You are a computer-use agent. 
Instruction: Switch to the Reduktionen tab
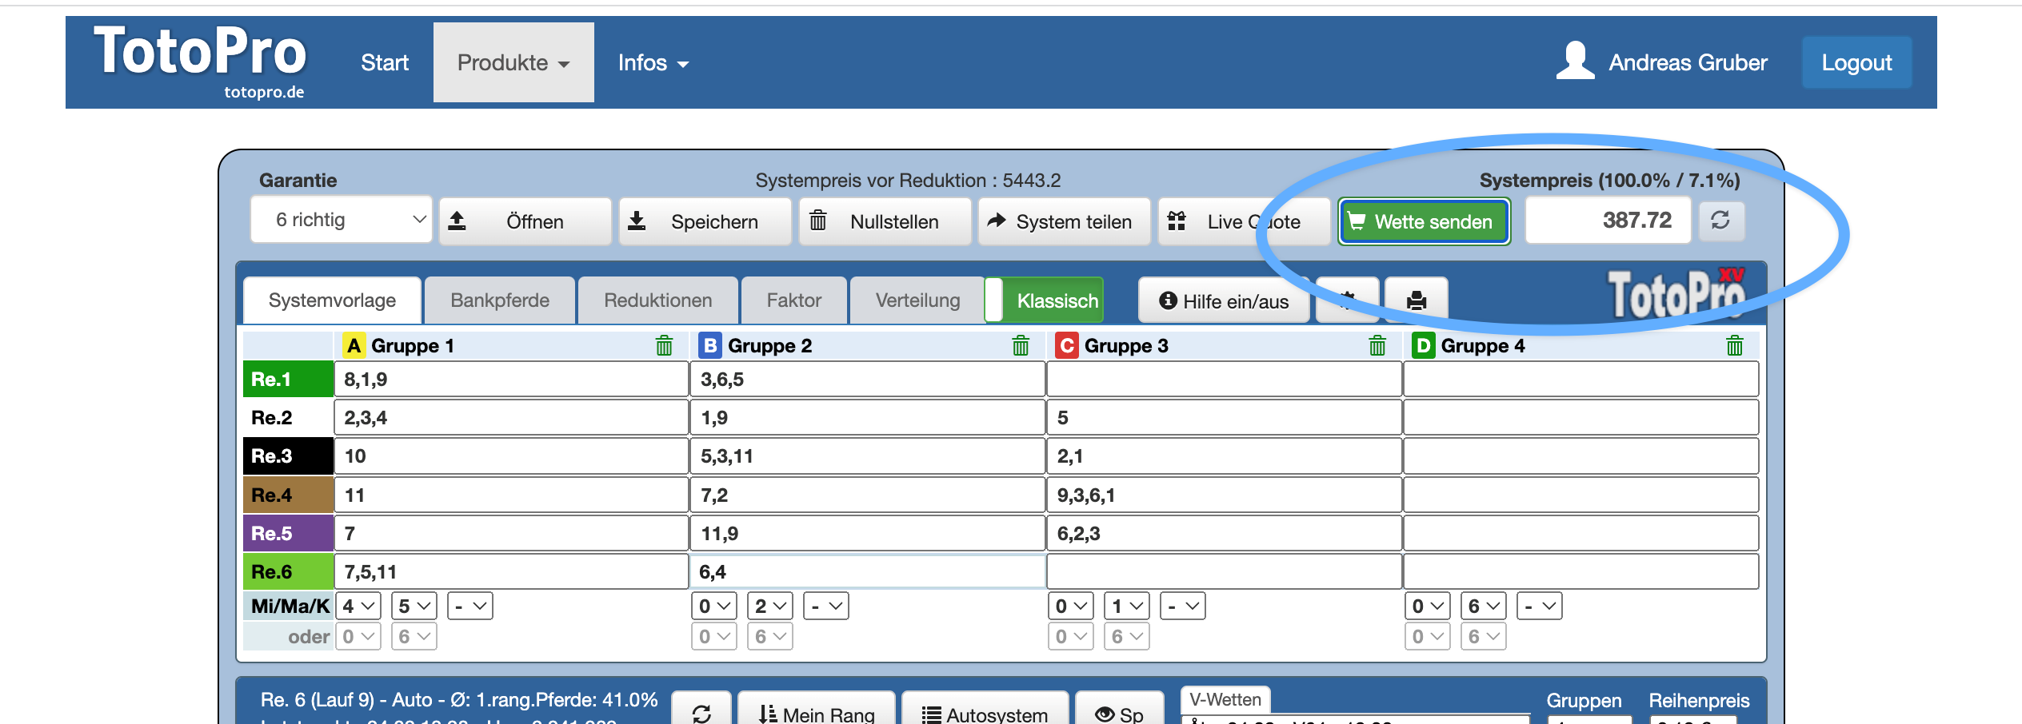point(657,300)
